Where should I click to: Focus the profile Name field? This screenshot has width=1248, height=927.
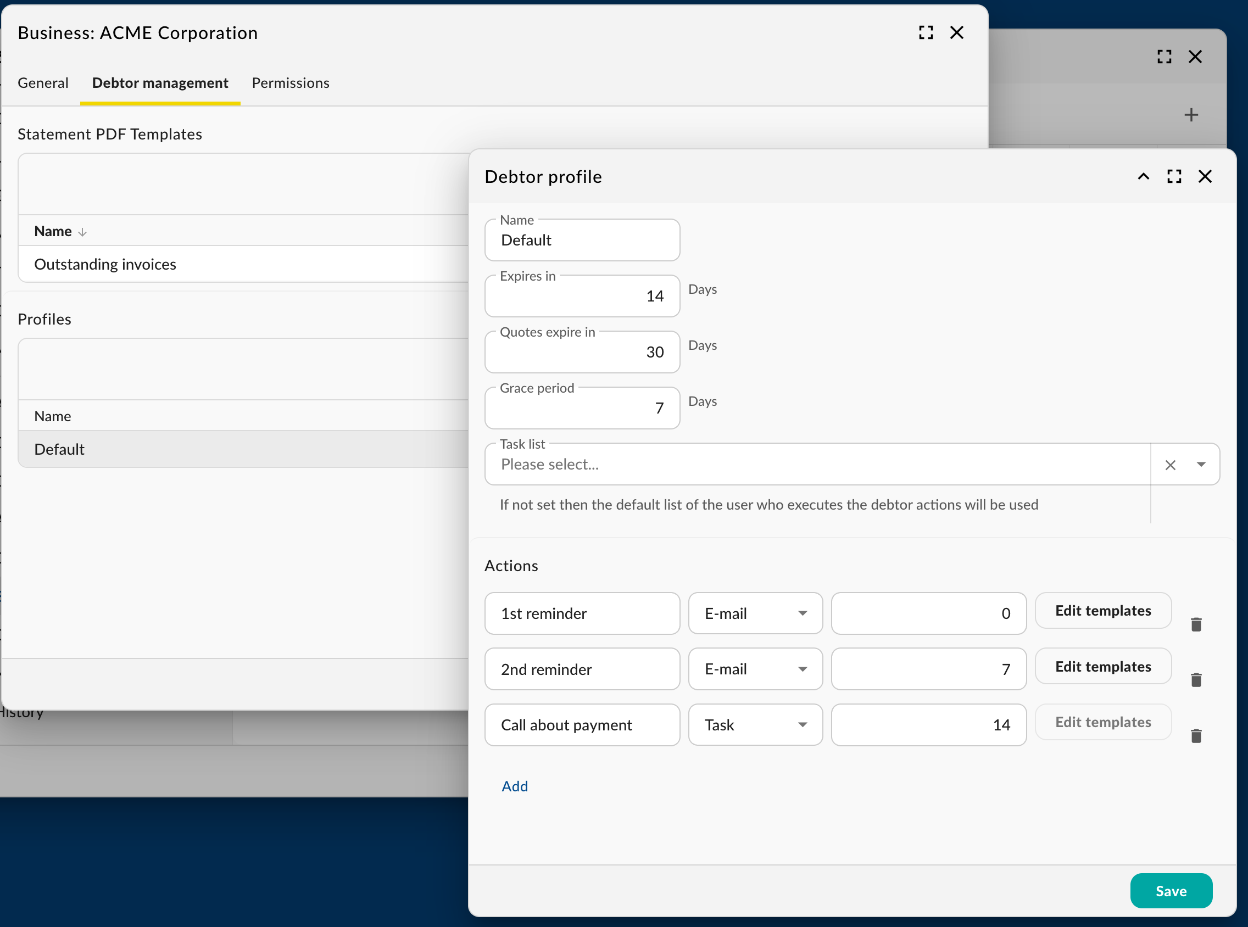click(582, 240)
